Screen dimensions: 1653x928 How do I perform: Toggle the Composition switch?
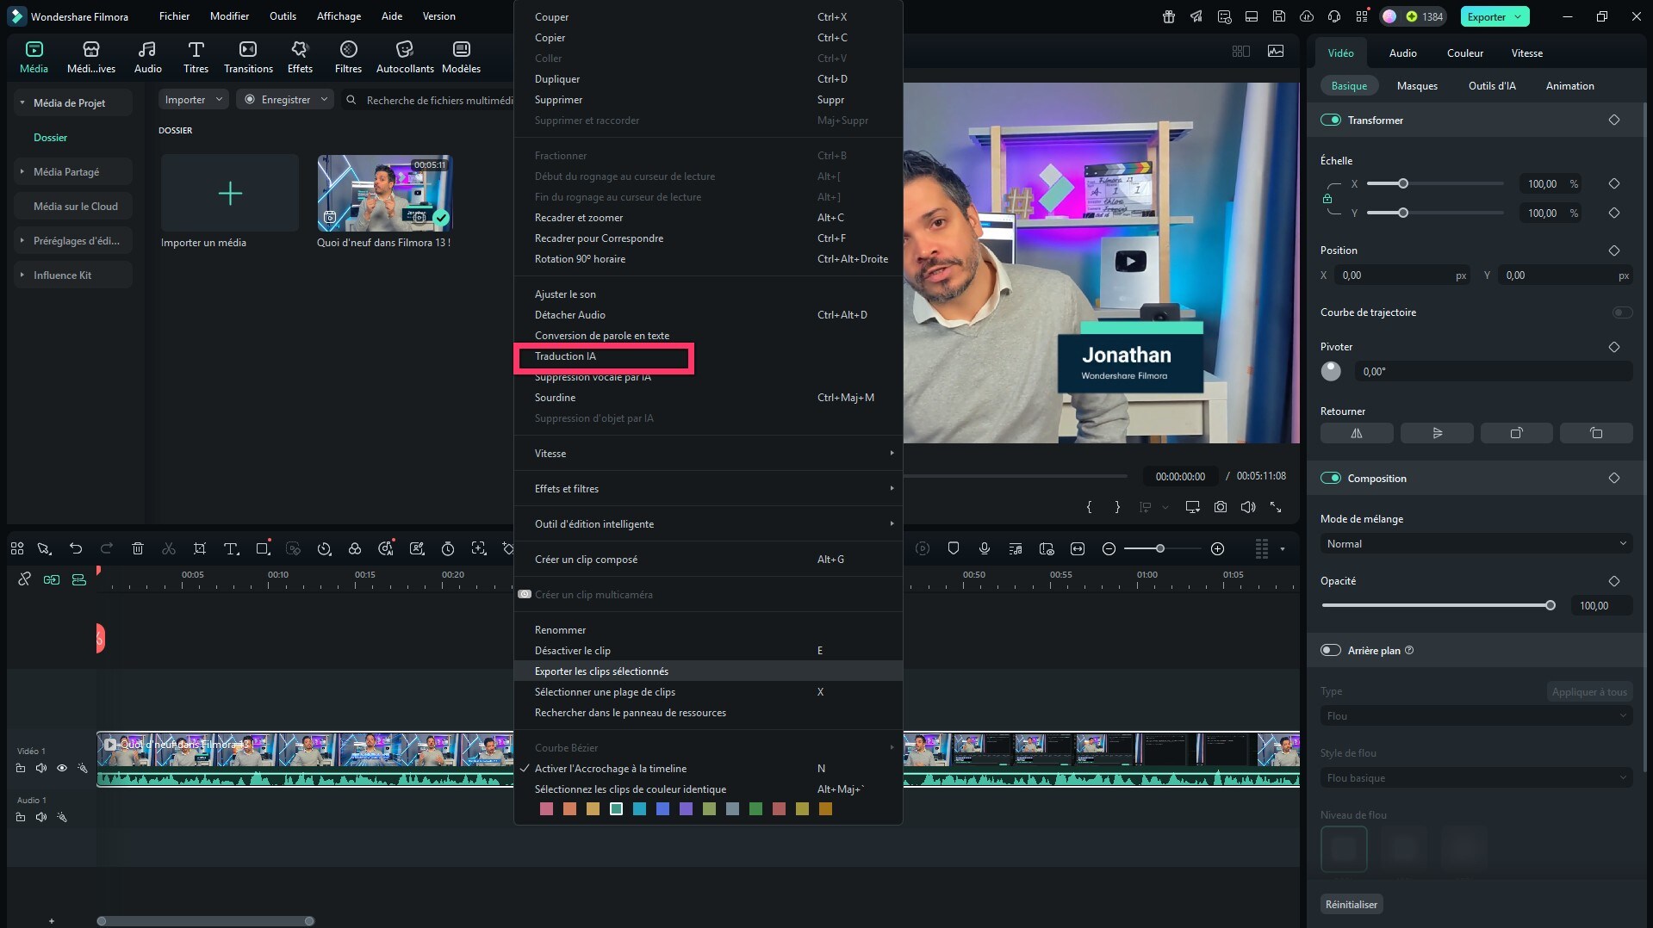click(x=1331, y=478)
